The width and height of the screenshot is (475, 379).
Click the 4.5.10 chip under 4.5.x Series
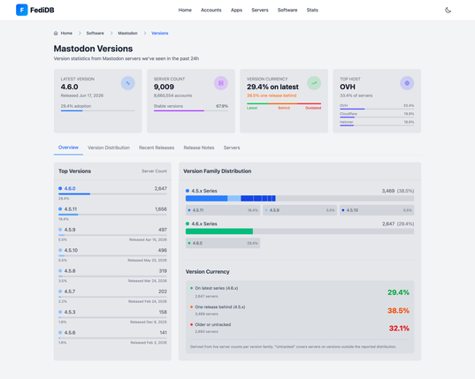pyautogui.click(x=377, y=210)
